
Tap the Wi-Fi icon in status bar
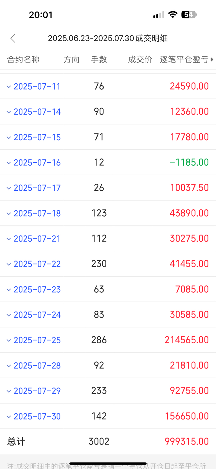(173, 15)
